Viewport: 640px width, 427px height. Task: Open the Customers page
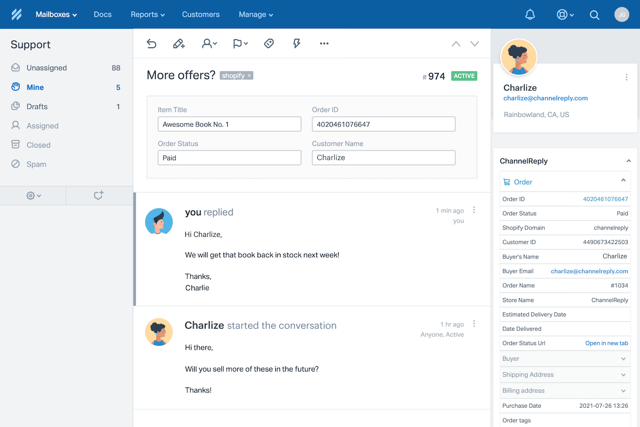click(x=201, y=14)
